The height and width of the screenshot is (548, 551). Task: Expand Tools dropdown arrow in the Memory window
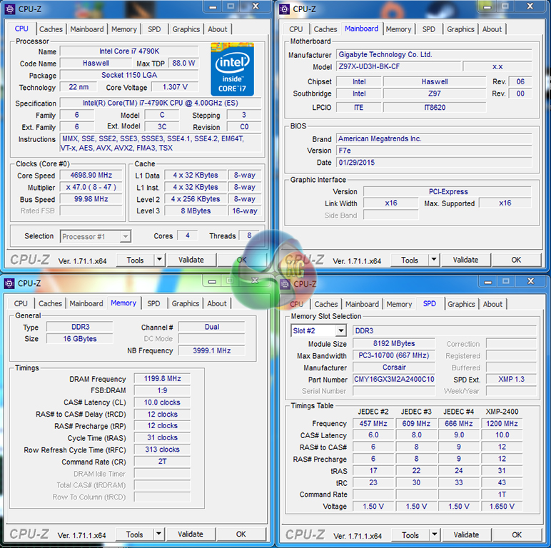pyautogui.click(x=158, y=534)
